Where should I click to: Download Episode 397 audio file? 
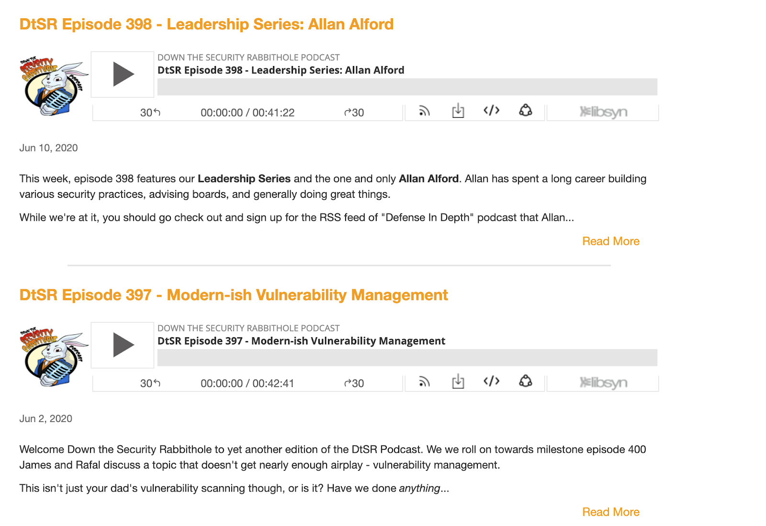[x=458, y=381]
